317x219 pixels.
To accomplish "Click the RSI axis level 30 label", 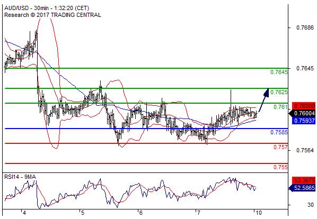I will (311, 205).
